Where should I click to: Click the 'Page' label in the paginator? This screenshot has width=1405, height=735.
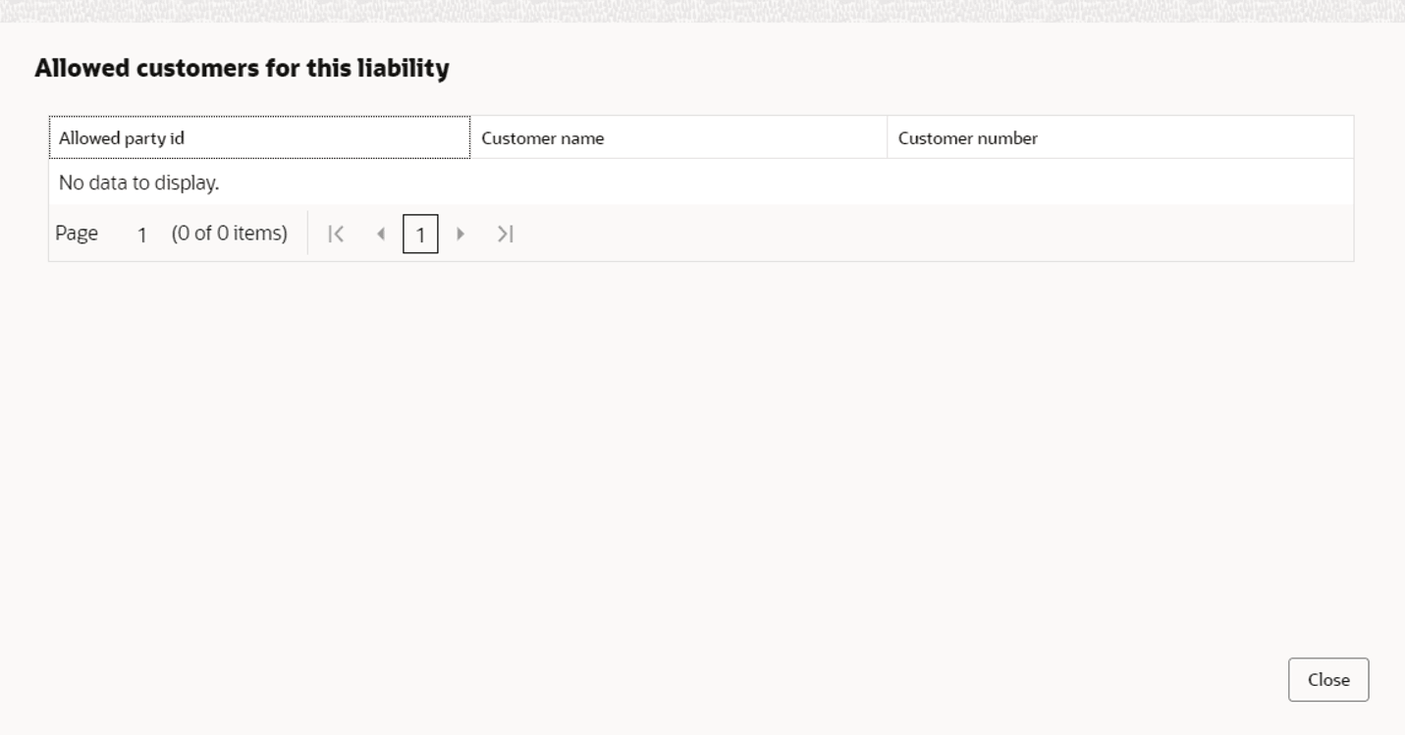[77, 234]
